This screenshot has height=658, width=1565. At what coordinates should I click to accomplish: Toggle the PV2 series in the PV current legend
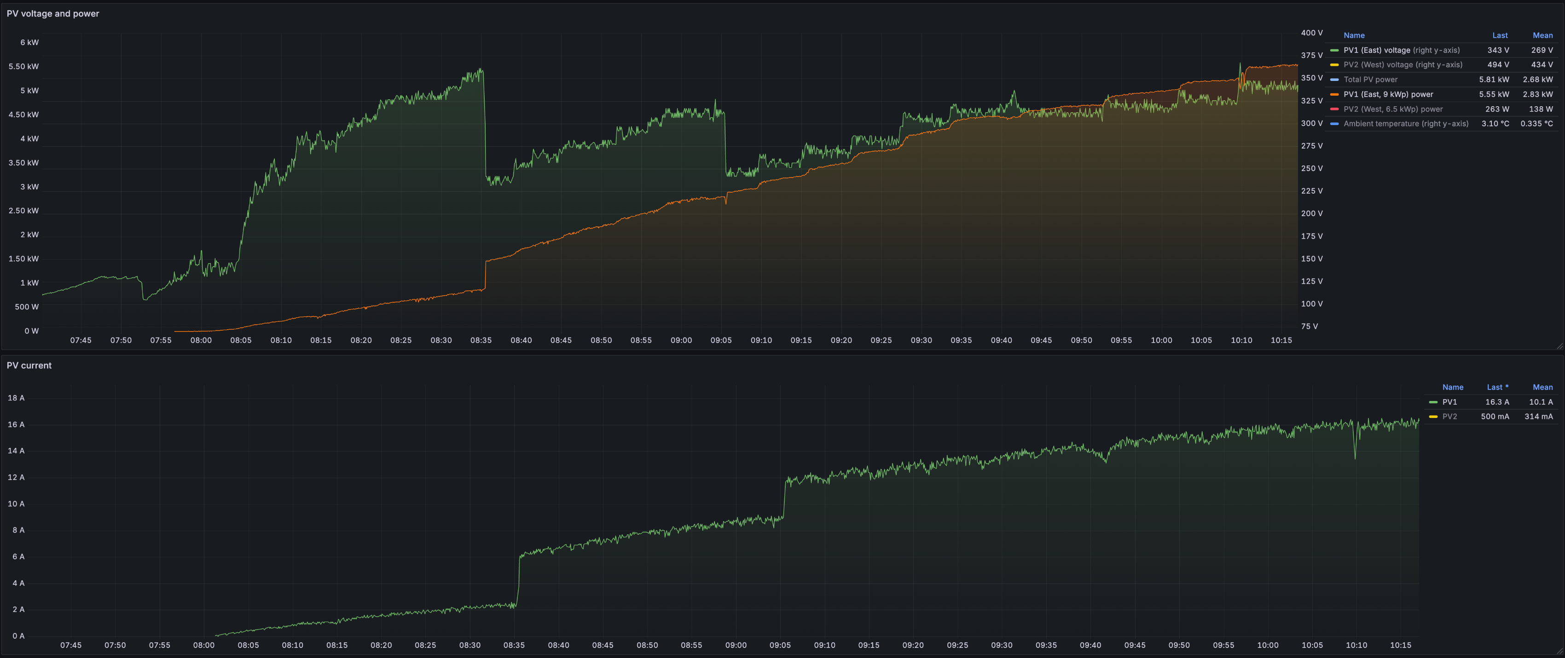pos(1449,417)
